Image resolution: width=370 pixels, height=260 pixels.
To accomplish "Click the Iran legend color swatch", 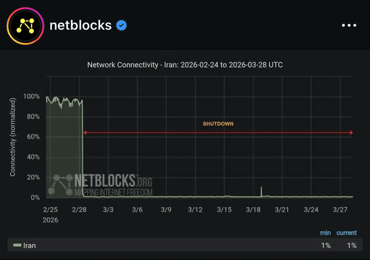I will point(17,245).
